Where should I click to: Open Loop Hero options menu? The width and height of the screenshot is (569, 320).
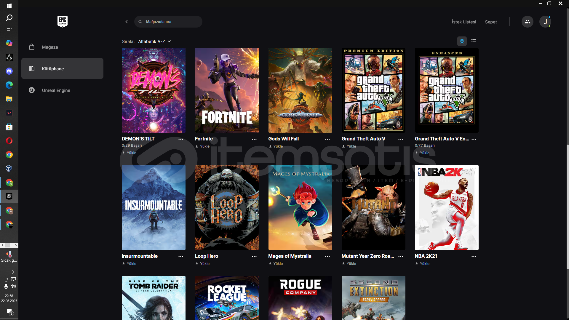tap(254, 256)
